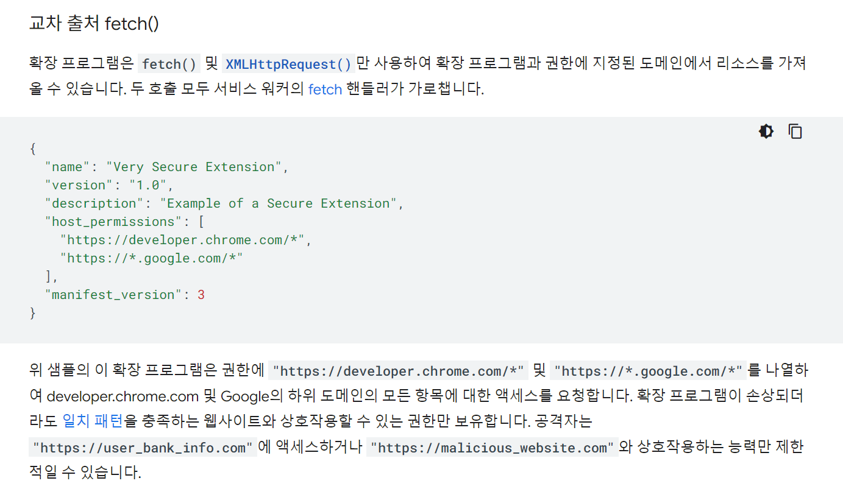Toggle the code block dark theme icon
This screenshot has width=843, height=503.
(x=766, y=131)
